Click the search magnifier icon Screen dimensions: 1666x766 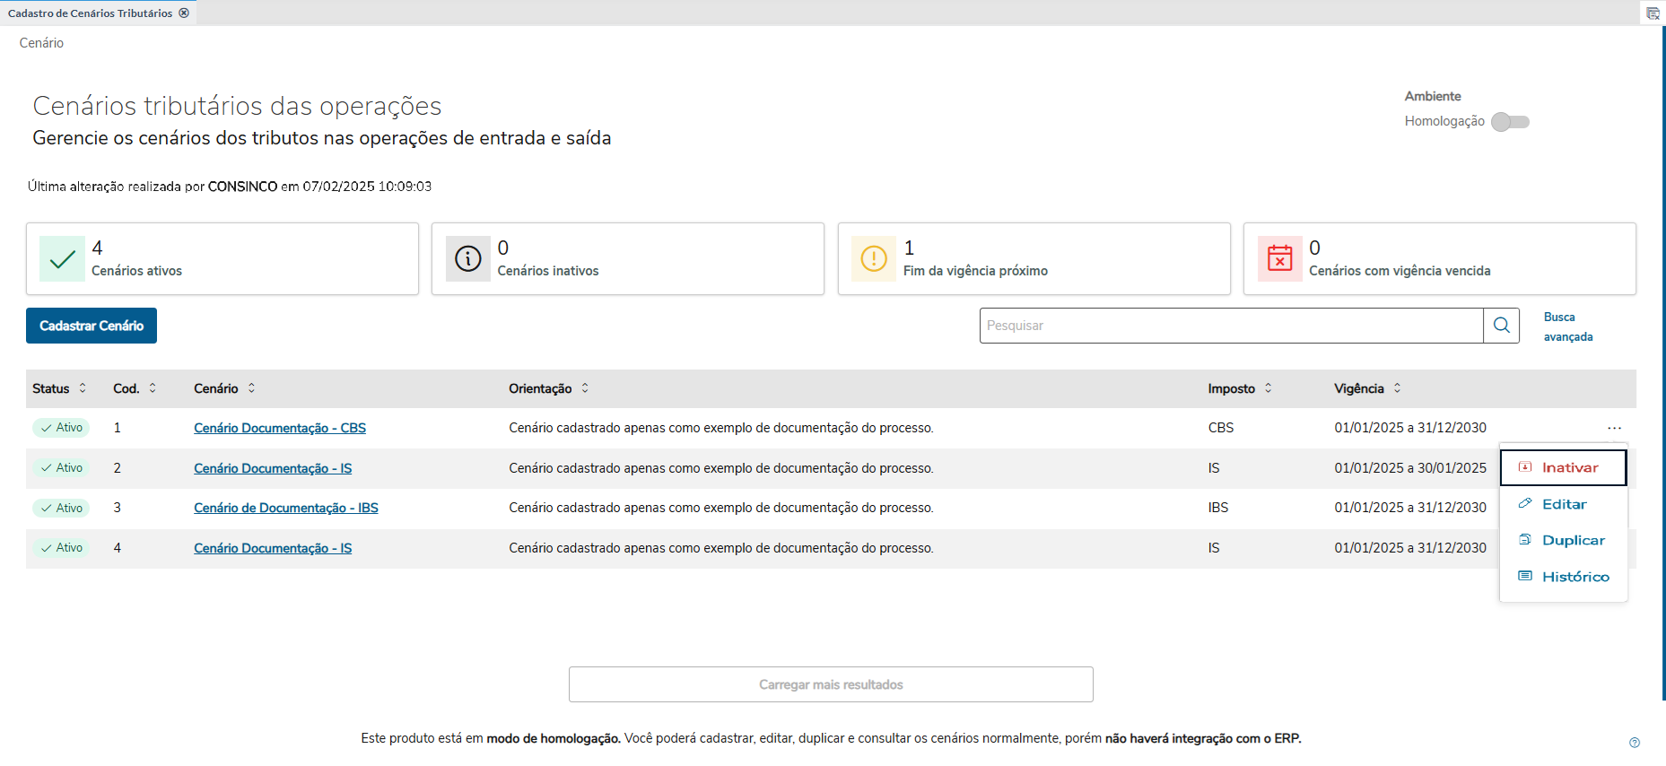click(x=1501, y=326)
